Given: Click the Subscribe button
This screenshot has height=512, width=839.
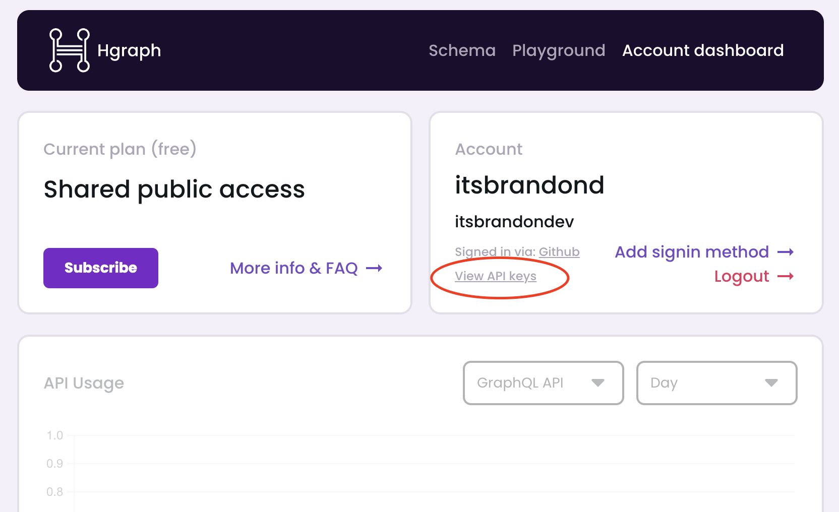Looking at the screenshot, I should coord(100,268).
